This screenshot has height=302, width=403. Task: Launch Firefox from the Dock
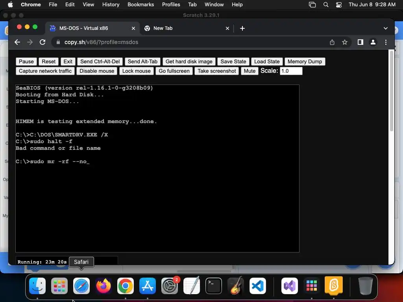(104, 286)
